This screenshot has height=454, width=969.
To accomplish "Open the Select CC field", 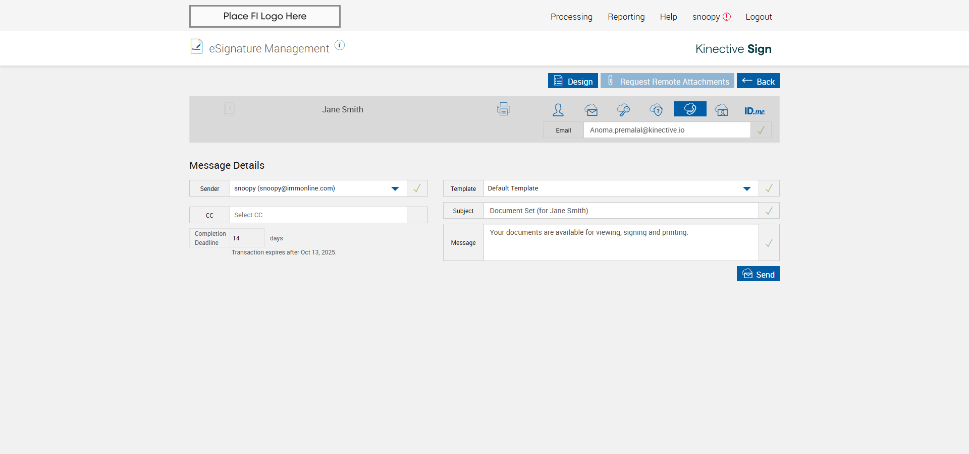I will [318, 215].
